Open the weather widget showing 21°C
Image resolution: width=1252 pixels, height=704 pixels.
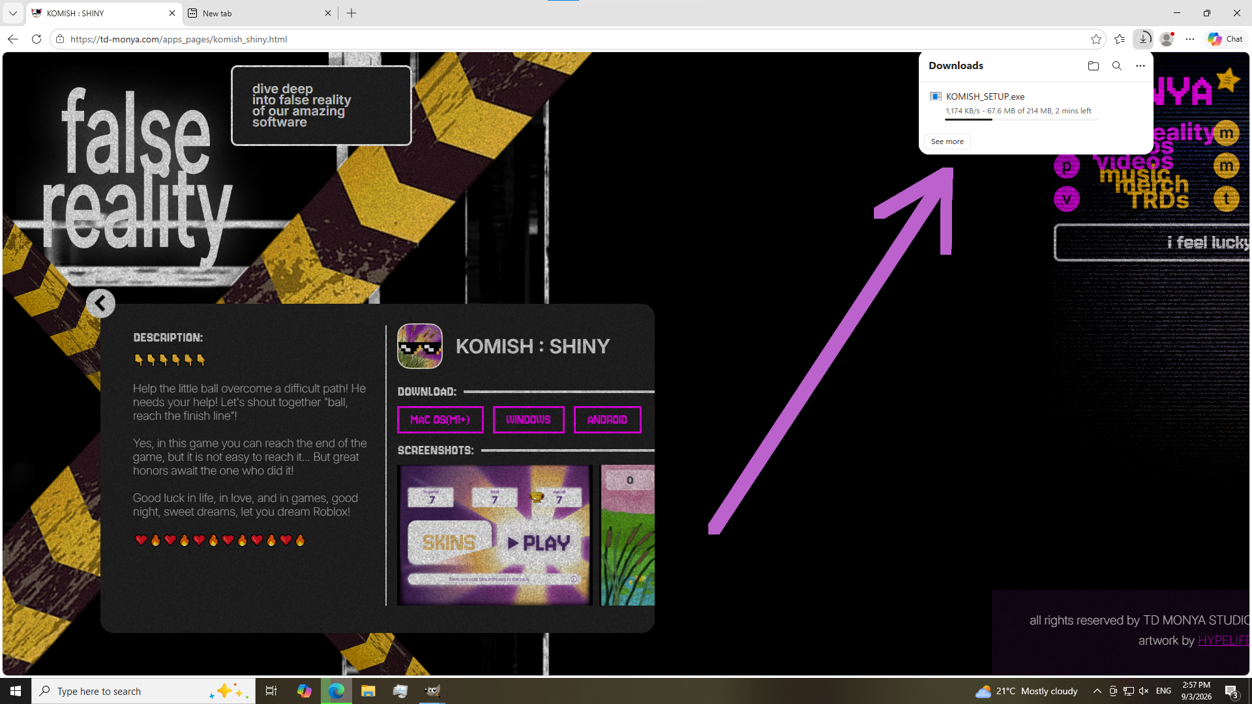point(1026,691)
